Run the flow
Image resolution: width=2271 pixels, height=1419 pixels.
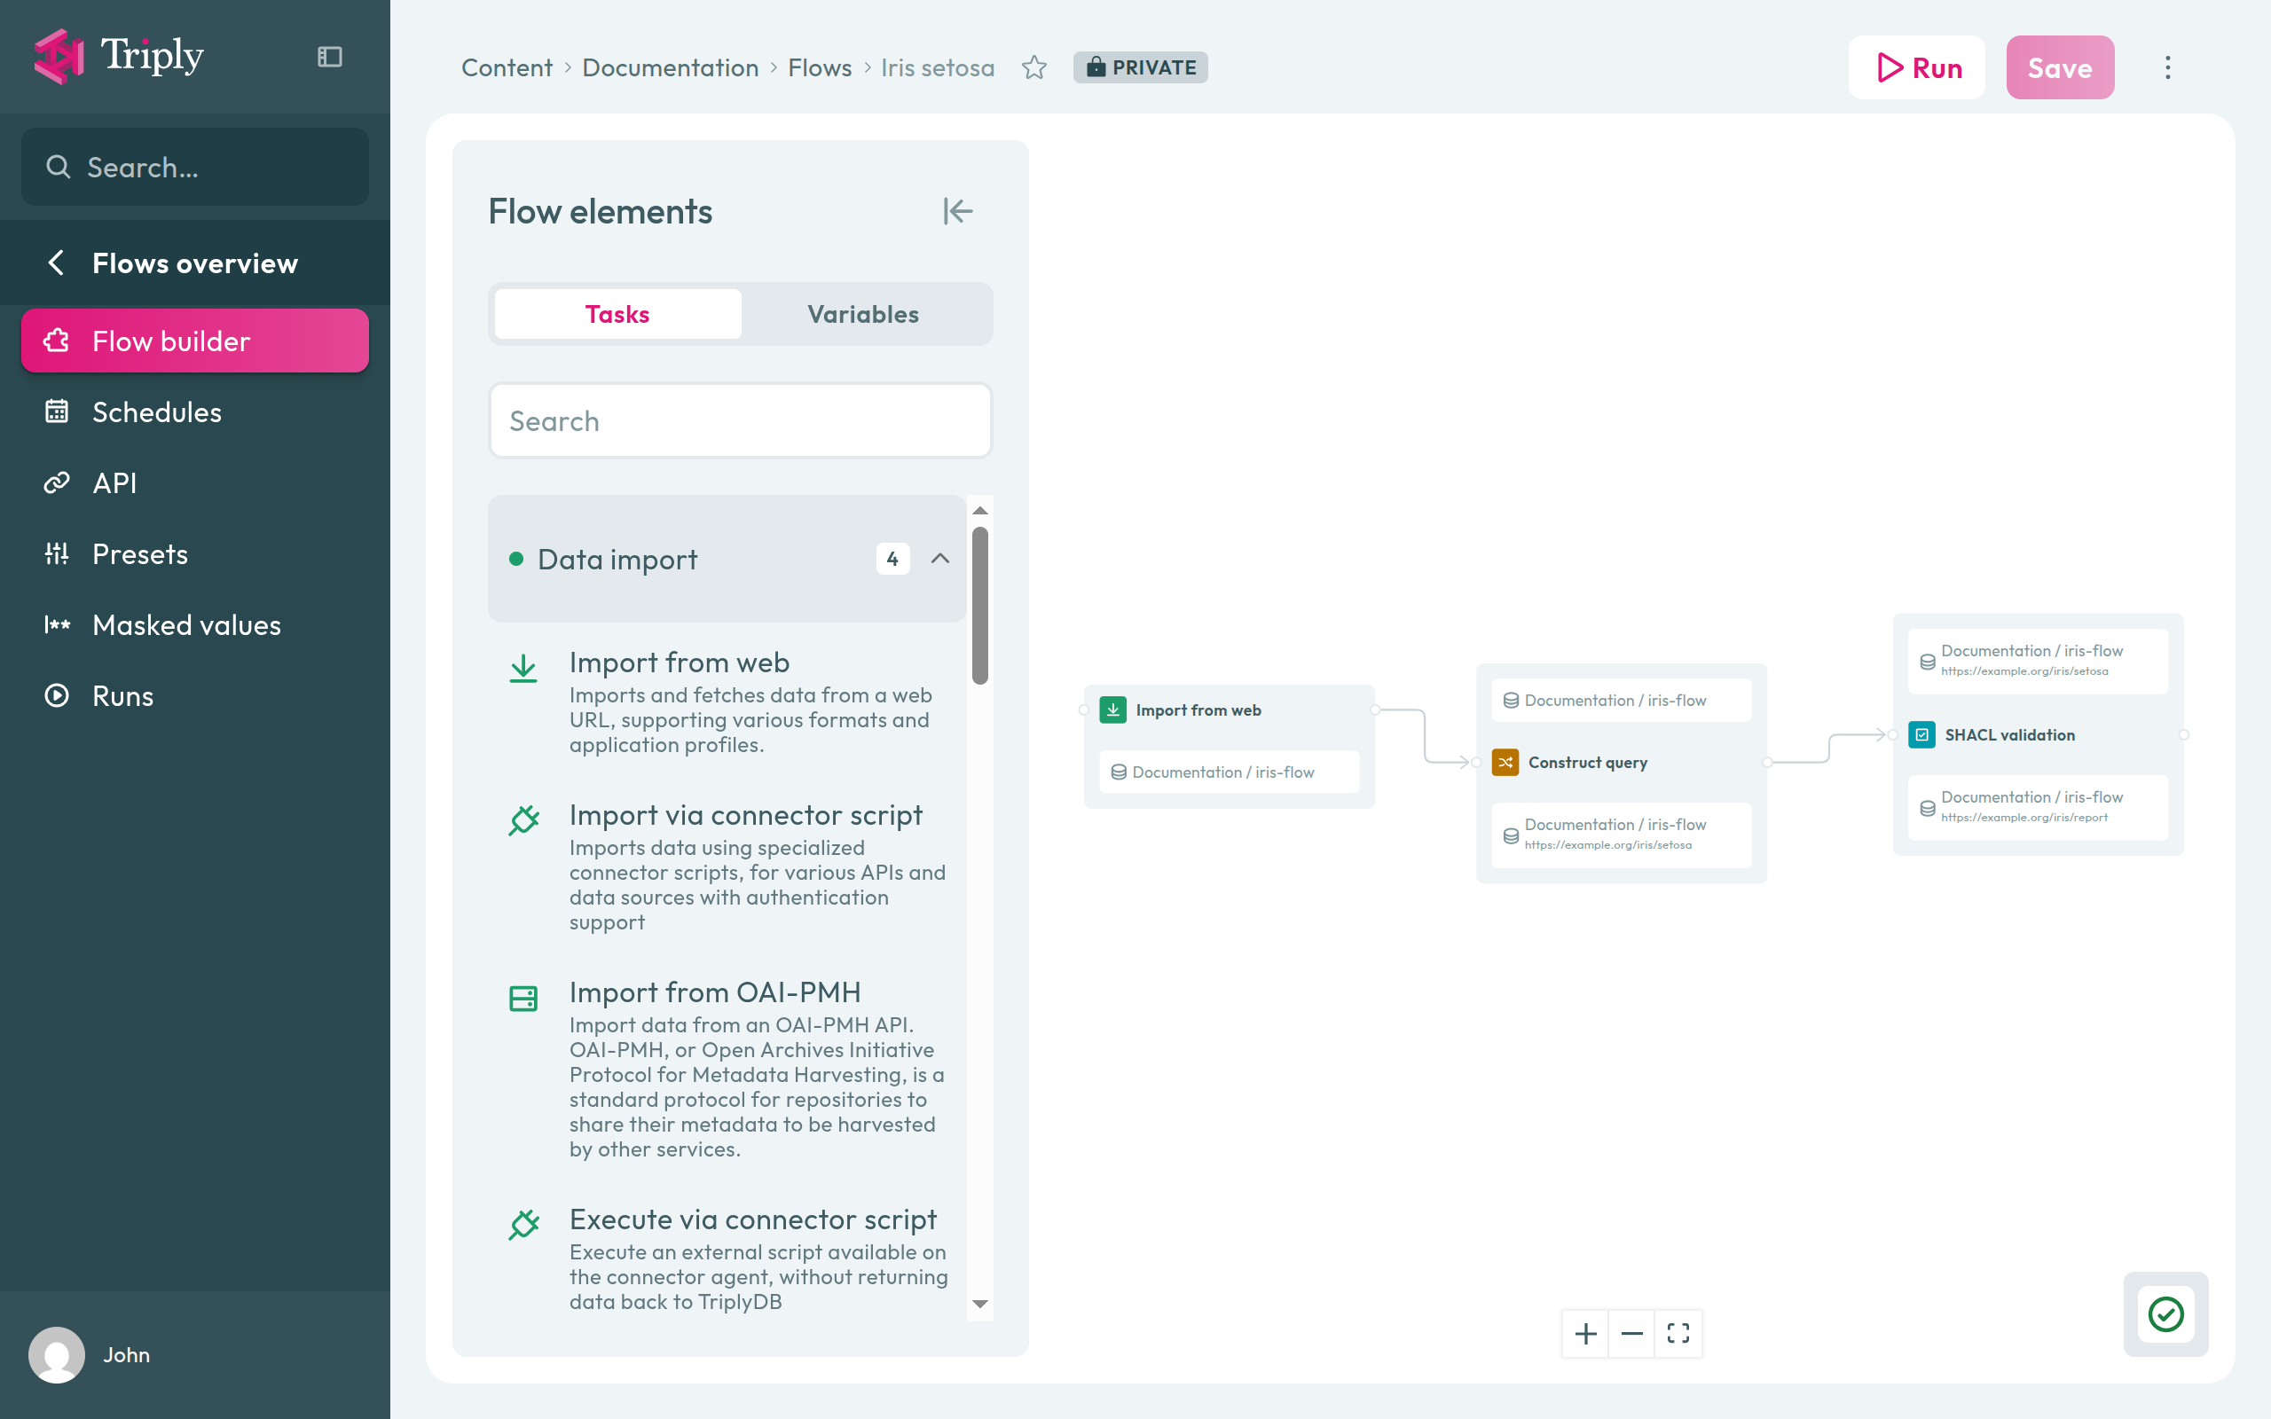(x=1917, y=67)
